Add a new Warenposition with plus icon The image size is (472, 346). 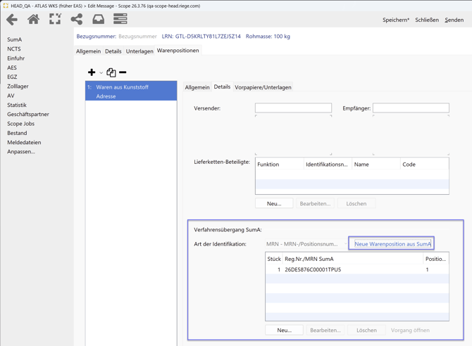tap(92, 72)
